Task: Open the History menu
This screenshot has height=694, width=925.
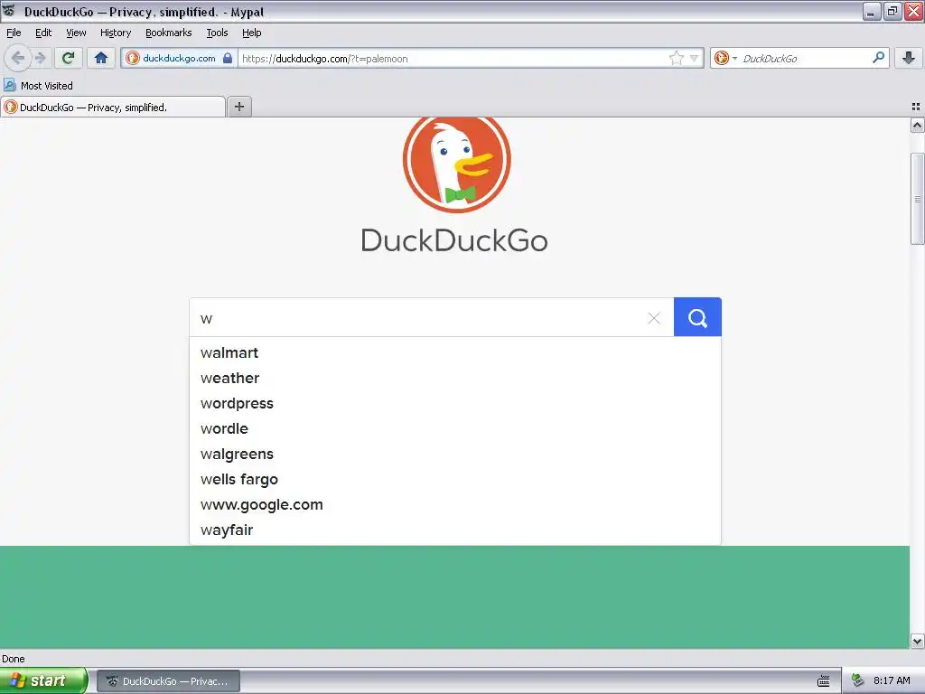Action: pos(116,33)
